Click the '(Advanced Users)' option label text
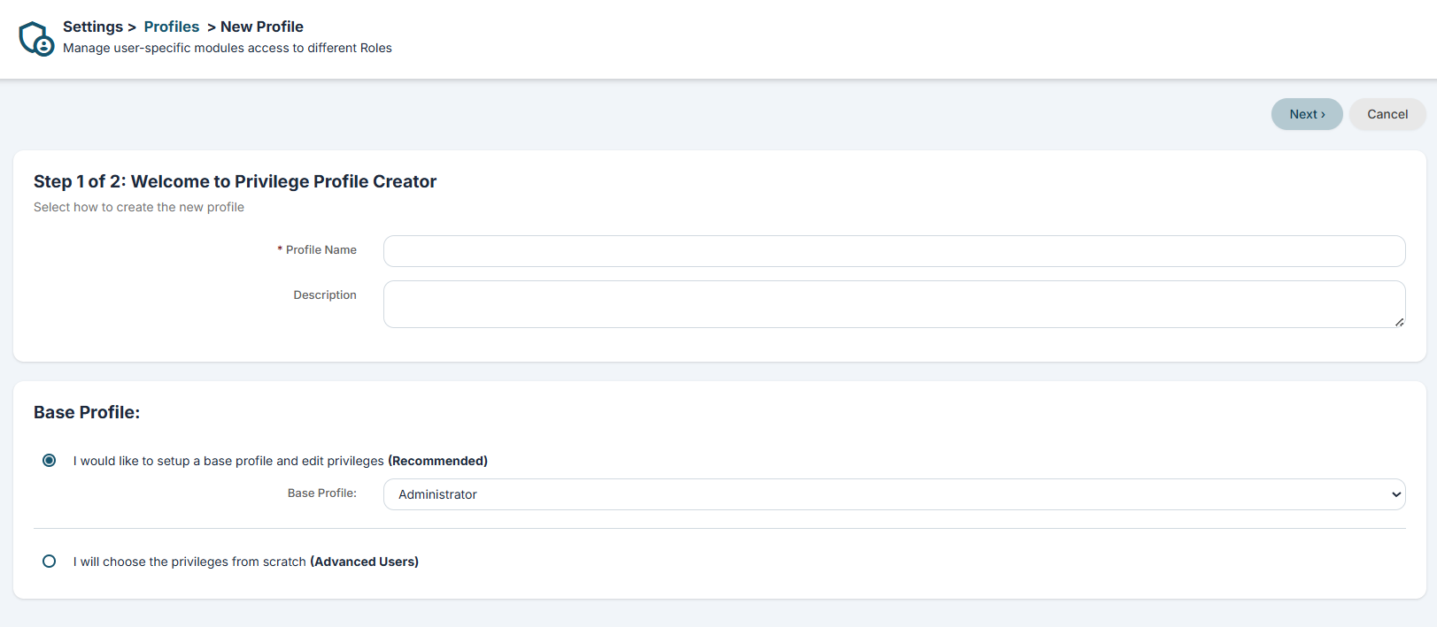Screen dimensions: 1437x627 (365, 562)
